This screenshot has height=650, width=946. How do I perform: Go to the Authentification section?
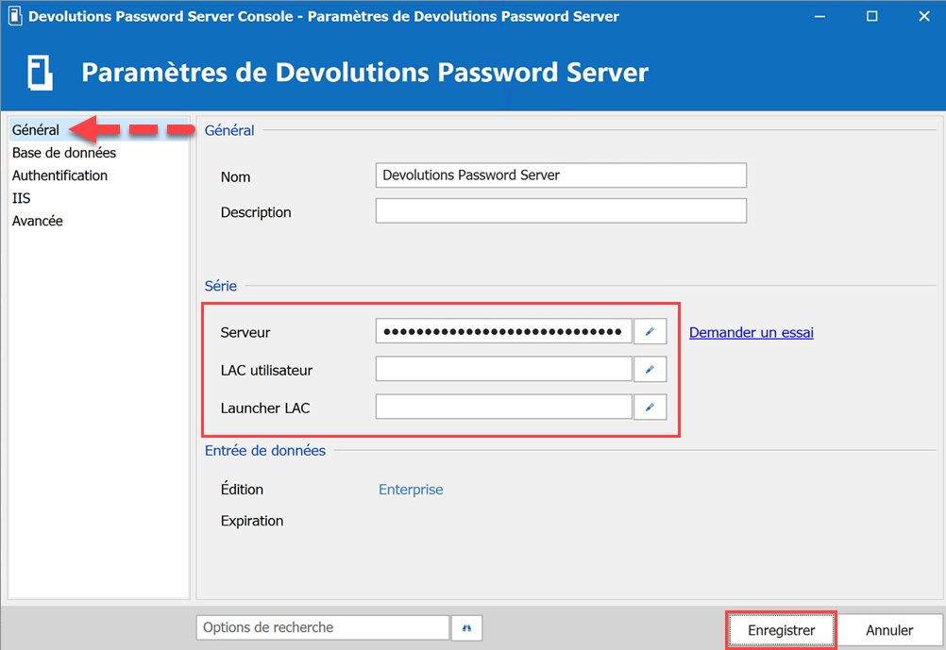pyautogui.click(x=59, y=175)
